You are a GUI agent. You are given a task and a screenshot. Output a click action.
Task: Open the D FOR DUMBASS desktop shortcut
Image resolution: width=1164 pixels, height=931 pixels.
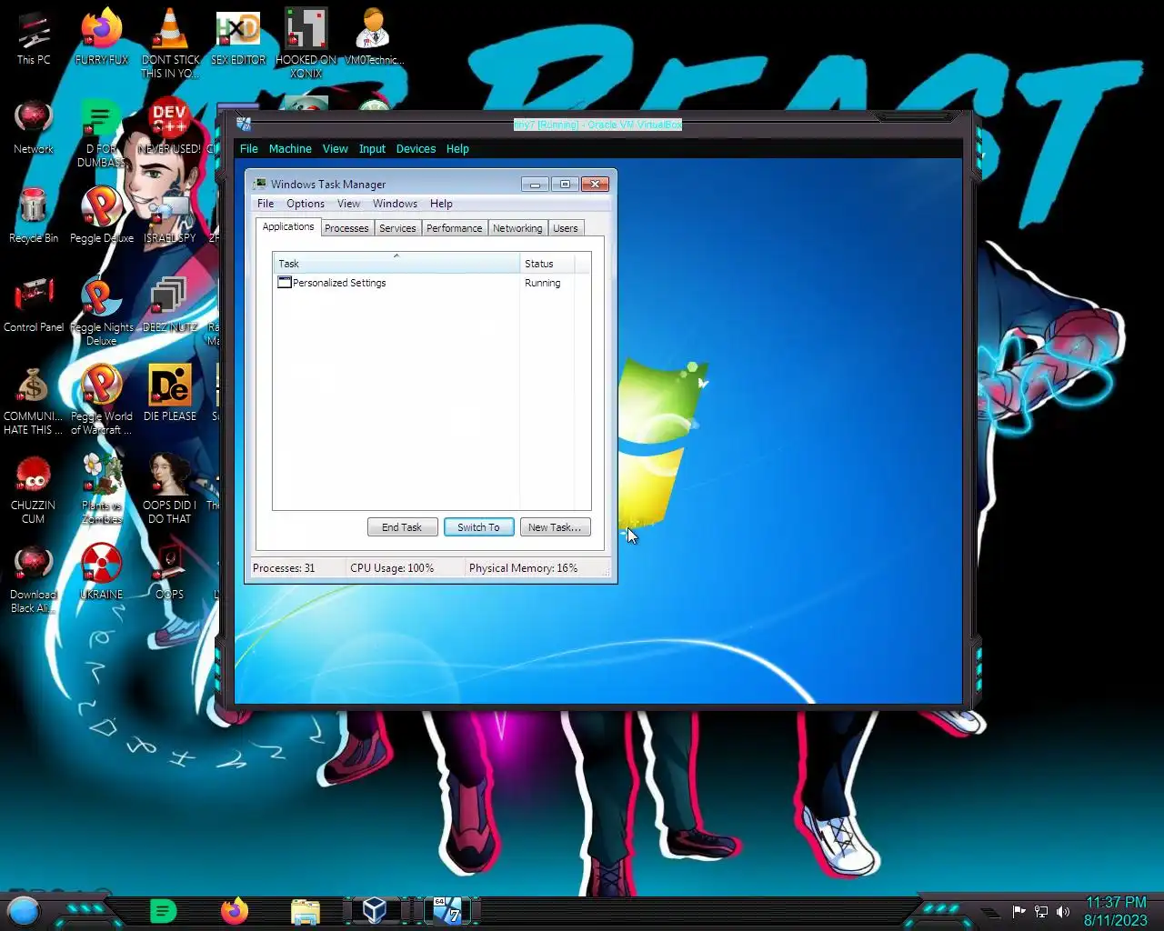102,134
